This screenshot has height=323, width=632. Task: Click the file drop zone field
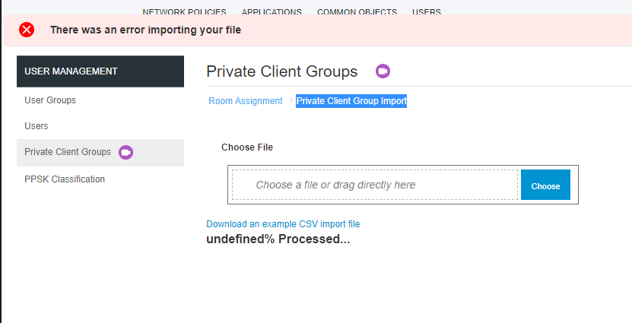(x=374, y=185)
